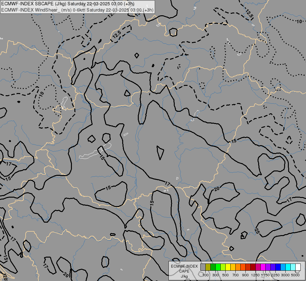
Task: Click the 5000 tick label in legend
Action: [295, 275]
